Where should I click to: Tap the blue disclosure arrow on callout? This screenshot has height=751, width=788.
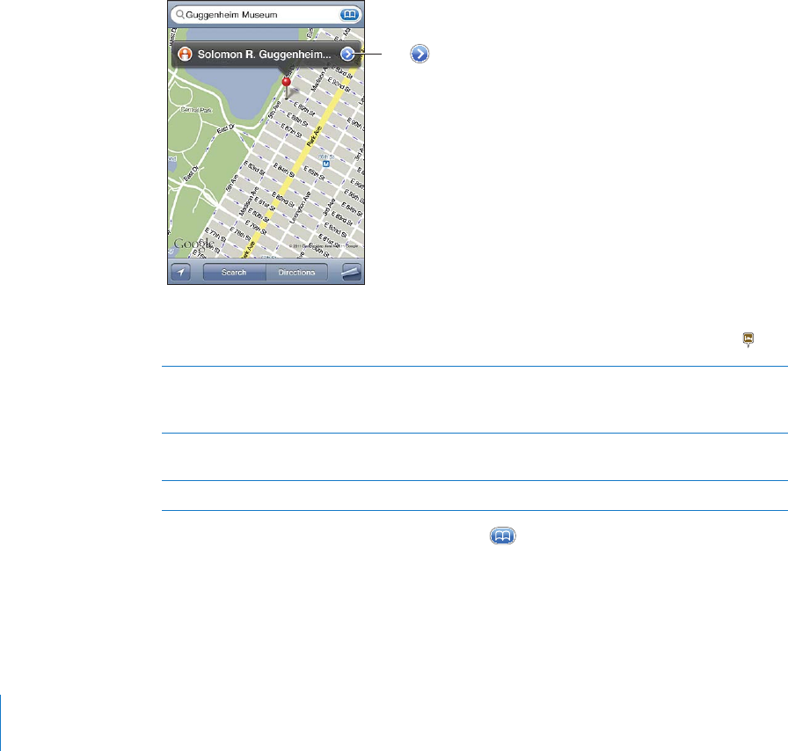tap(347, 55)
